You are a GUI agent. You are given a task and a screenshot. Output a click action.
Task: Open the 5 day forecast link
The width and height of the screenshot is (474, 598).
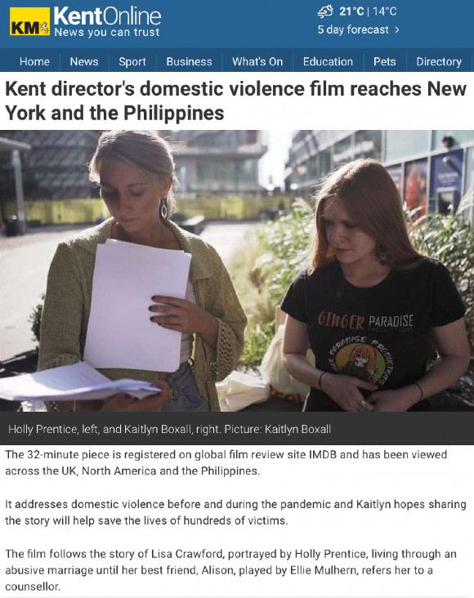point(353,29)
